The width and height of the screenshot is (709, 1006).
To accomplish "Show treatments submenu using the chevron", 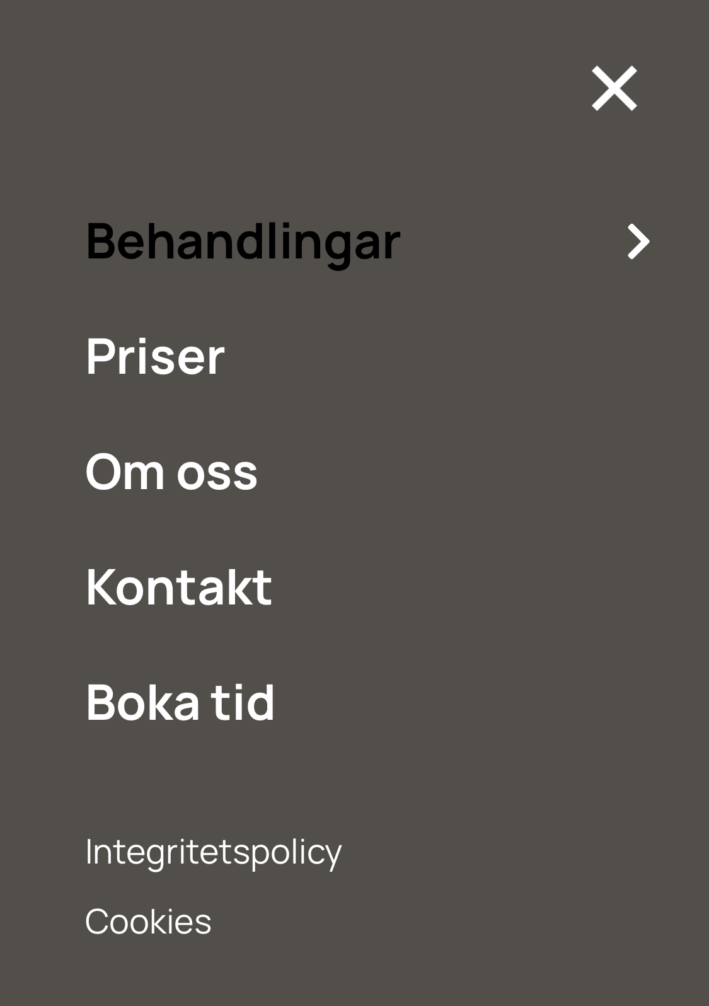I will click(638, 241).
